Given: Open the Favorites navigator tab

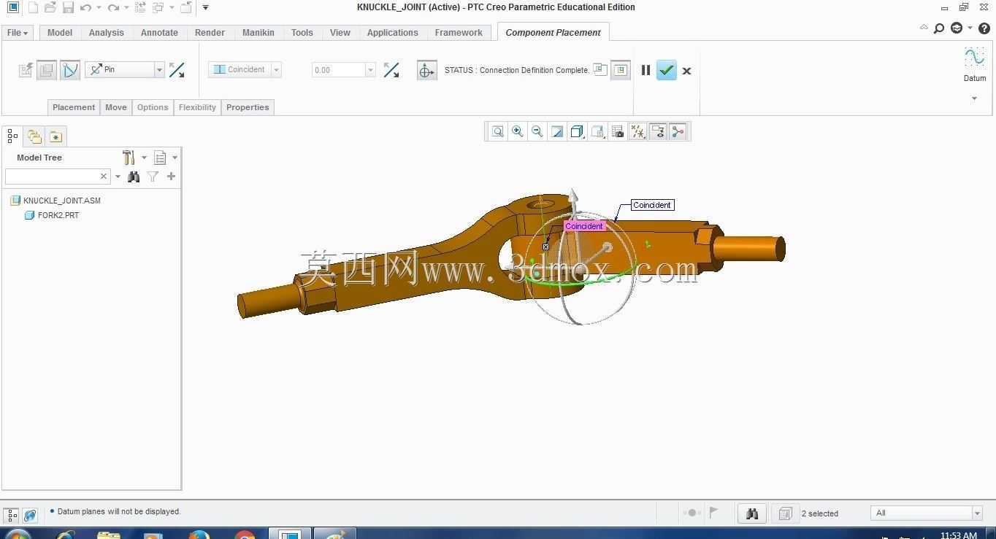Looking at the screenshot, I should 55,136.
